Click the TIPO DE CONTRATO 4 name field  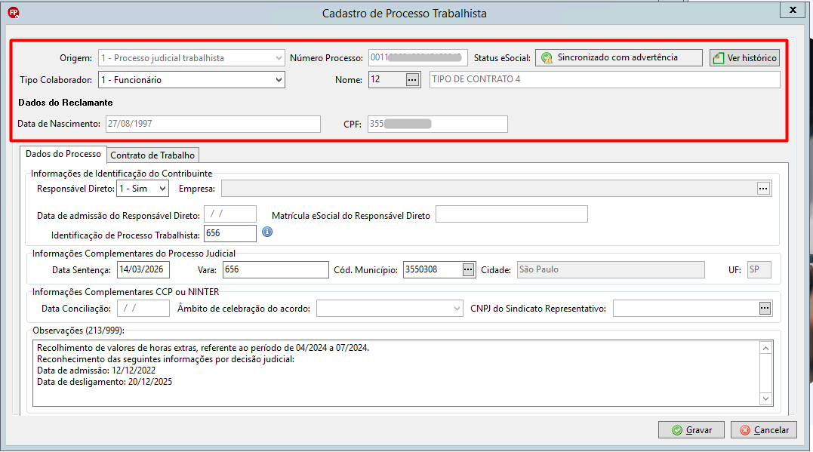[605, 79]
